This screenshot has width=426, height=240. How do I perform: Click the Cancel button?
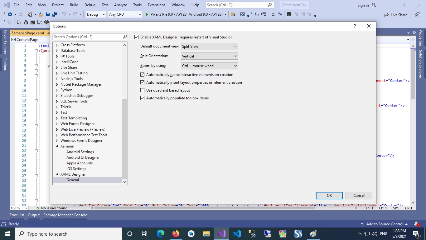[359, 196]
